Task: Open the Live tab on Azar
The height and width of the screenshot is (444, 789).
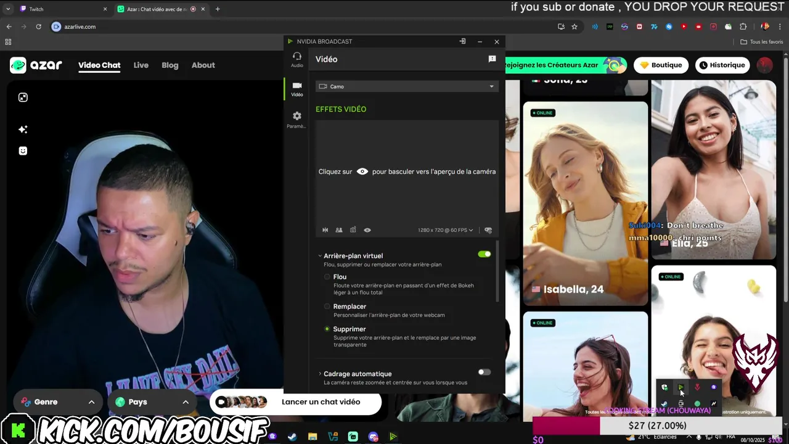Action: click(141, 65)
